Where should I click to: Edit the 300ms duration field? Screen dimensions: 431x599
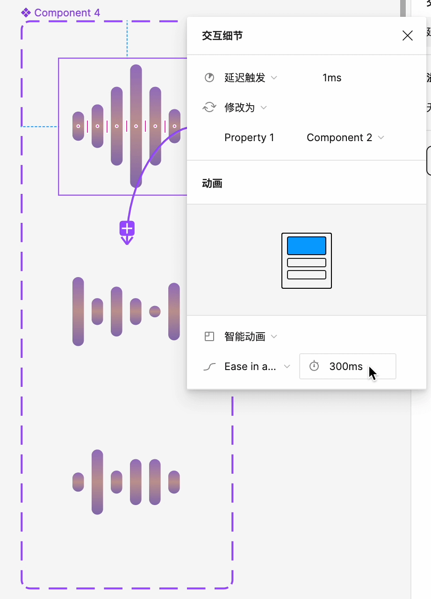click(346, 366)
